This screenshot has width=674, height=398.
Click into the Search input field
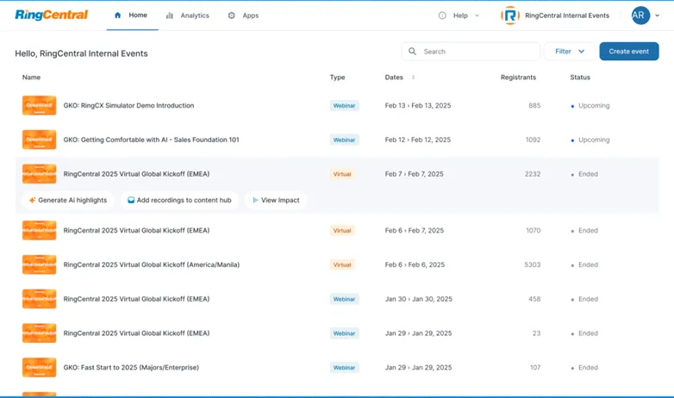tap(478, 52)
